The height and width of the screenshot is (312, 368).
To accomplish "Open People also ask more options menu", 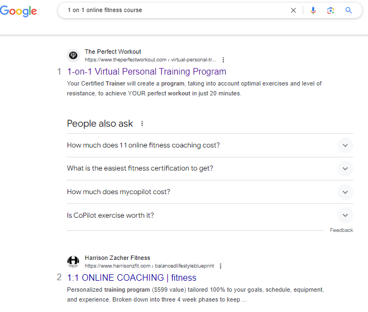I will (x=142, y=123).
